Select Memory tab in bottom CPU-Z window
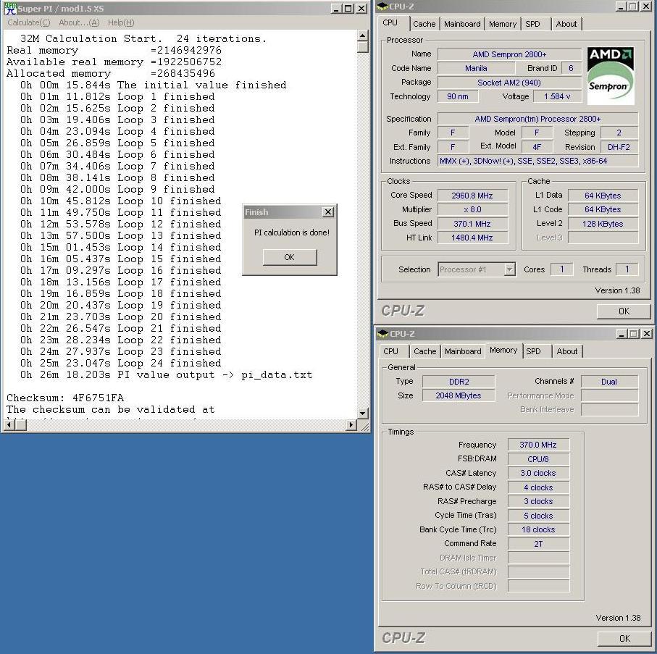The width and height of the screenshot is (657, 654). point(503,351)
